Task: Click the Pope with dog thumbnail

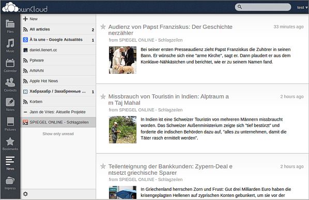Action: 122,60
